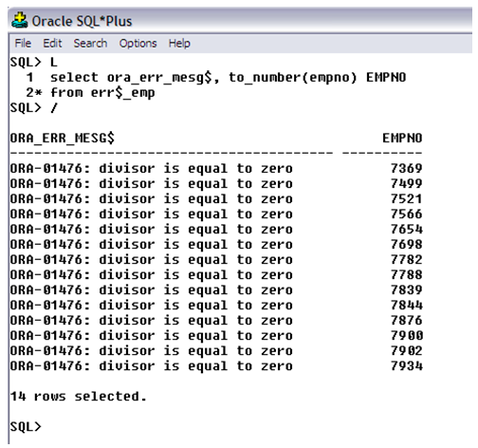478x448 pixels.
Task: Select the EMPNO value 7844
Action: click(x=406, y=305)
